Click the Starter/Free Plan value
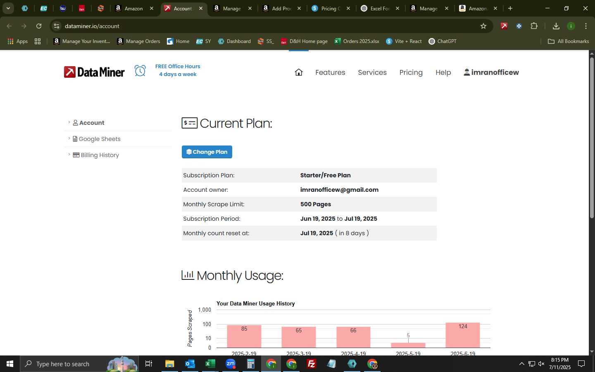595x372 pixels. click(325, 175)
